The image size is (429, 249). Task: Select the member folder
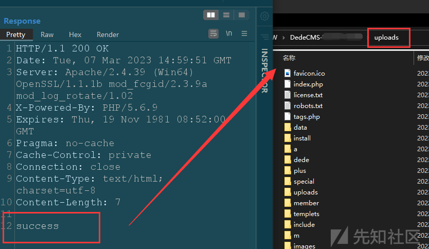pos(306,203)
